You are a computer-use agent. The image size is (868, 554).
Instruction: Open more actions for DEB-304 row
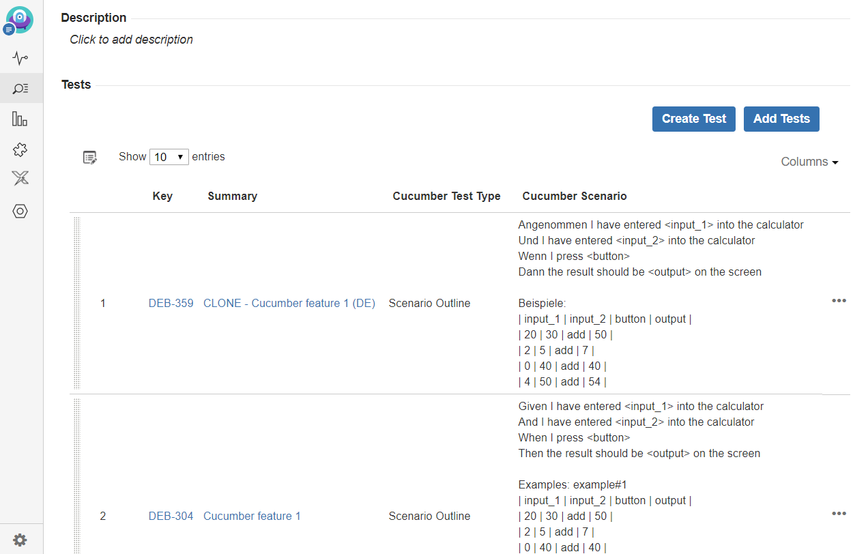point(839,514)
